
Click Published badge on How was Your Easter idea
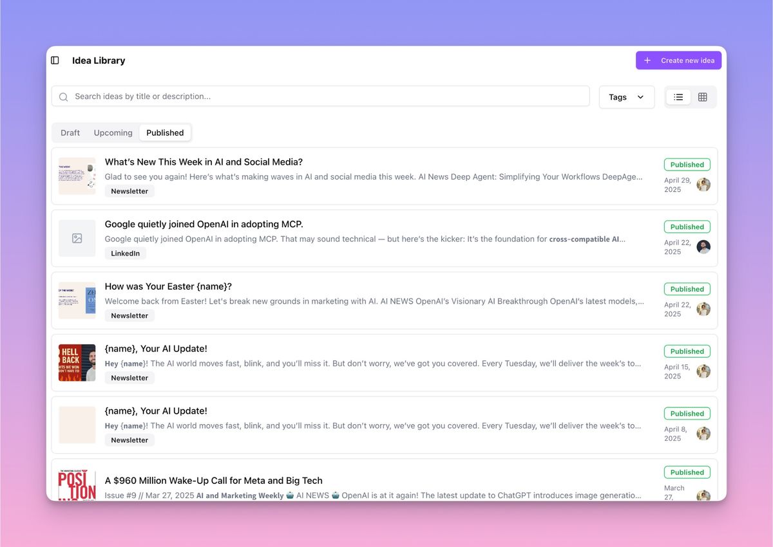[687, 289]
